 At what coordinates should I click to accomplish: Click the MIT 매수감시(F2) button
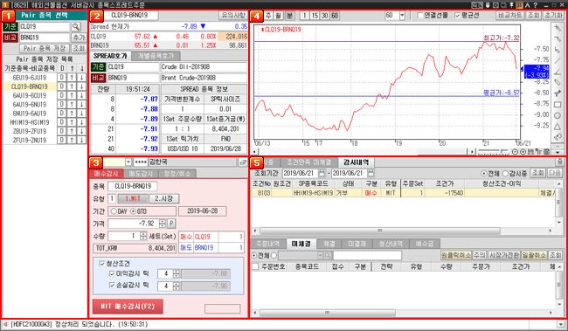coord(128,307)
